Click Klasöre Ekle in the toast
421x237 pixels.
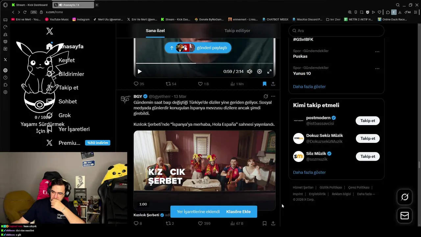coord(238,212)
